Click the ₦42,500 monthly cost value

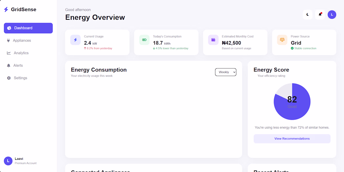[231, 43]
